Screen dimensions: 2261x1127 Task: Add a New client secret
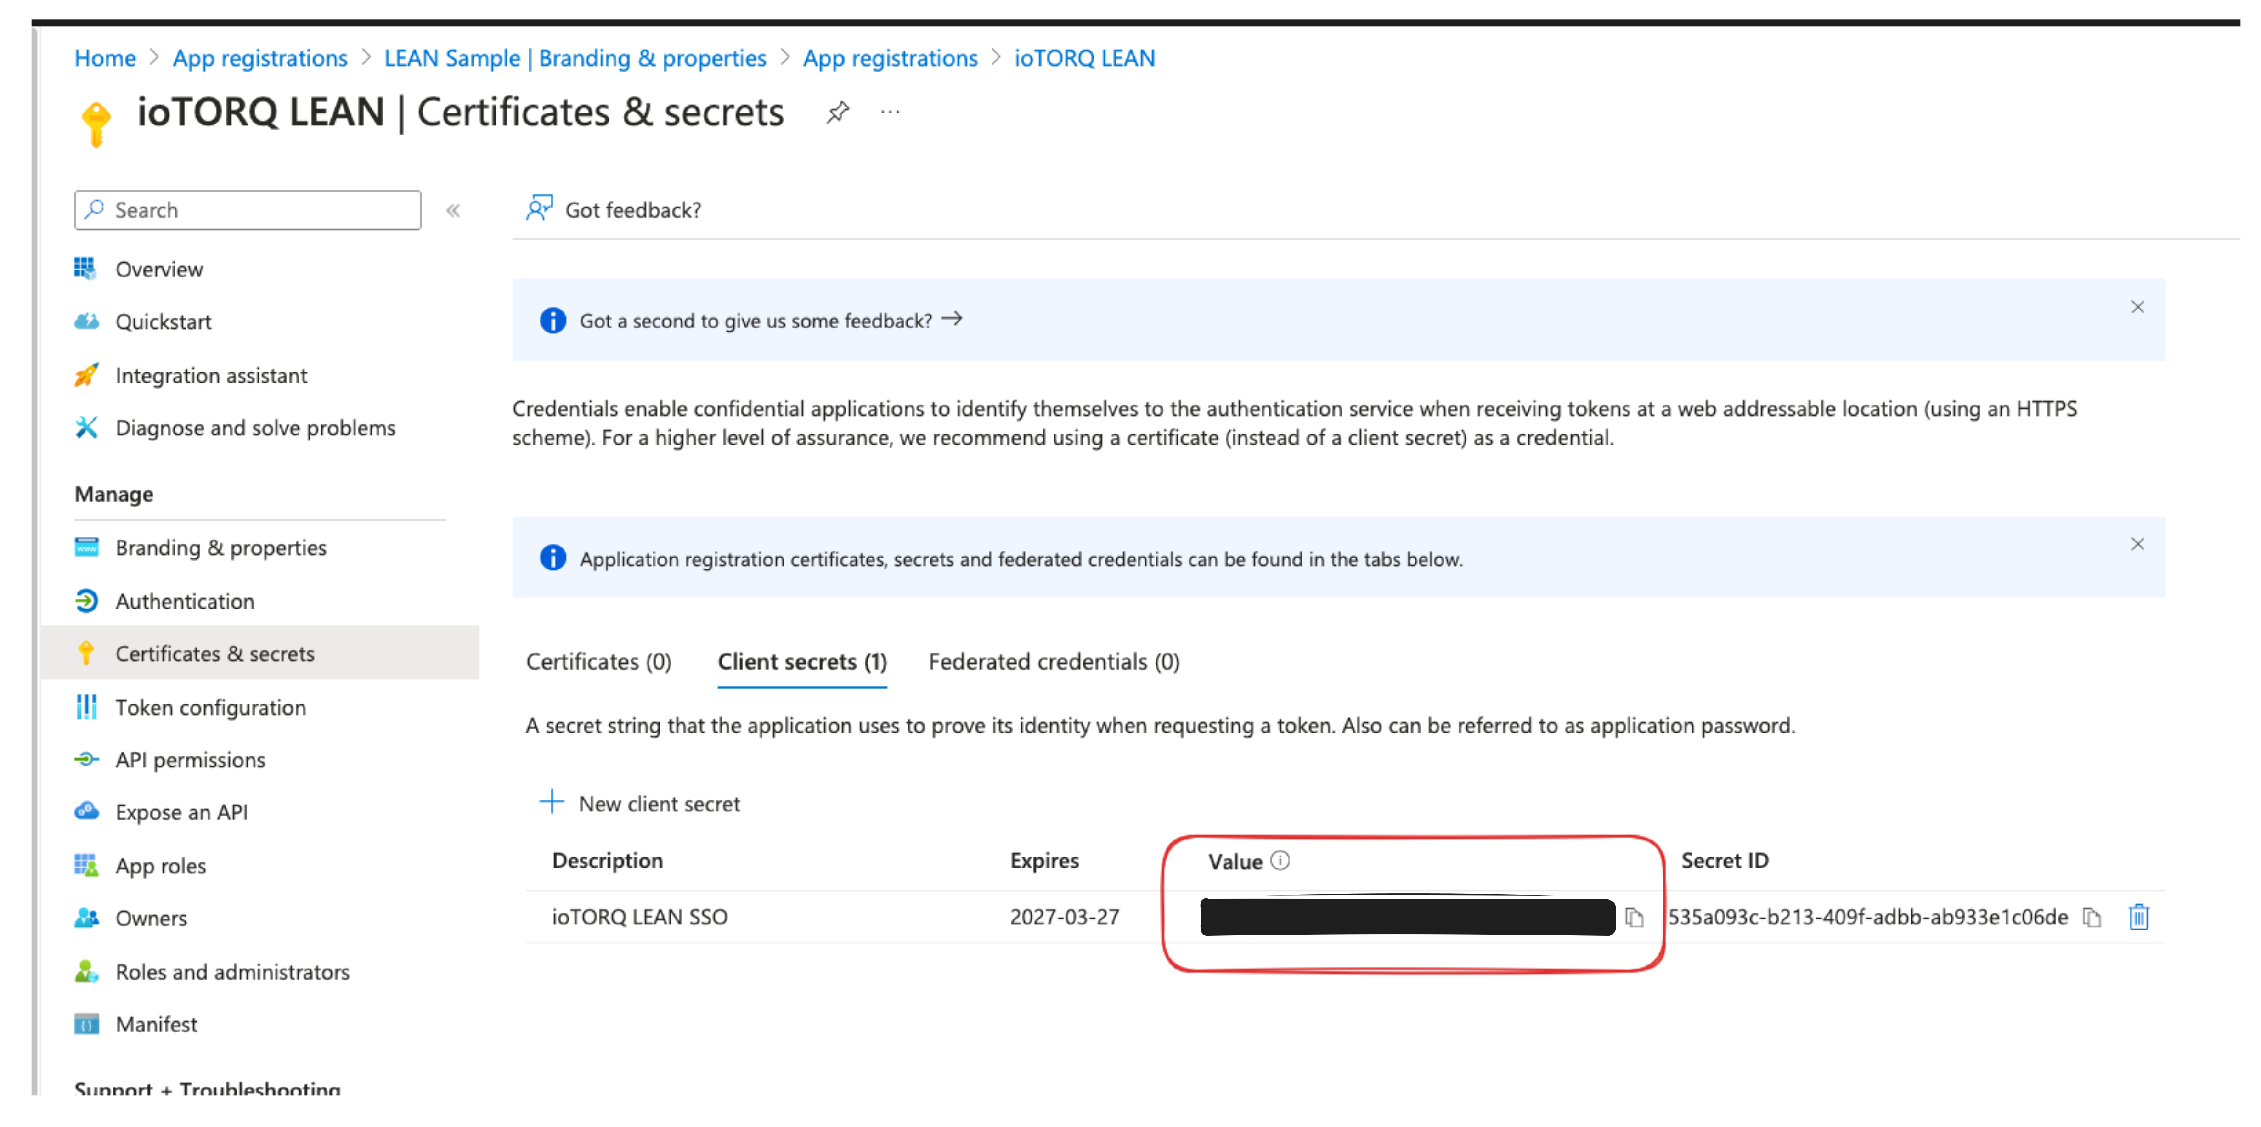click(640, 804)
